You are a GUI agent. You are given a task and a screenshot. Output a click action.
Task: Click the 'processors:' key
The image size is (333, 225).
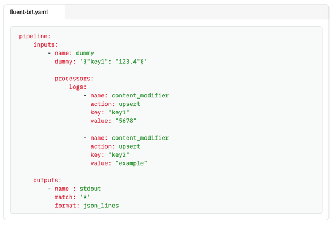coord(74,79)
